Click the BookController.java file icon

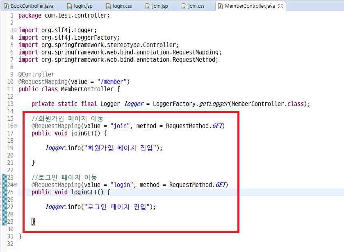7,6
